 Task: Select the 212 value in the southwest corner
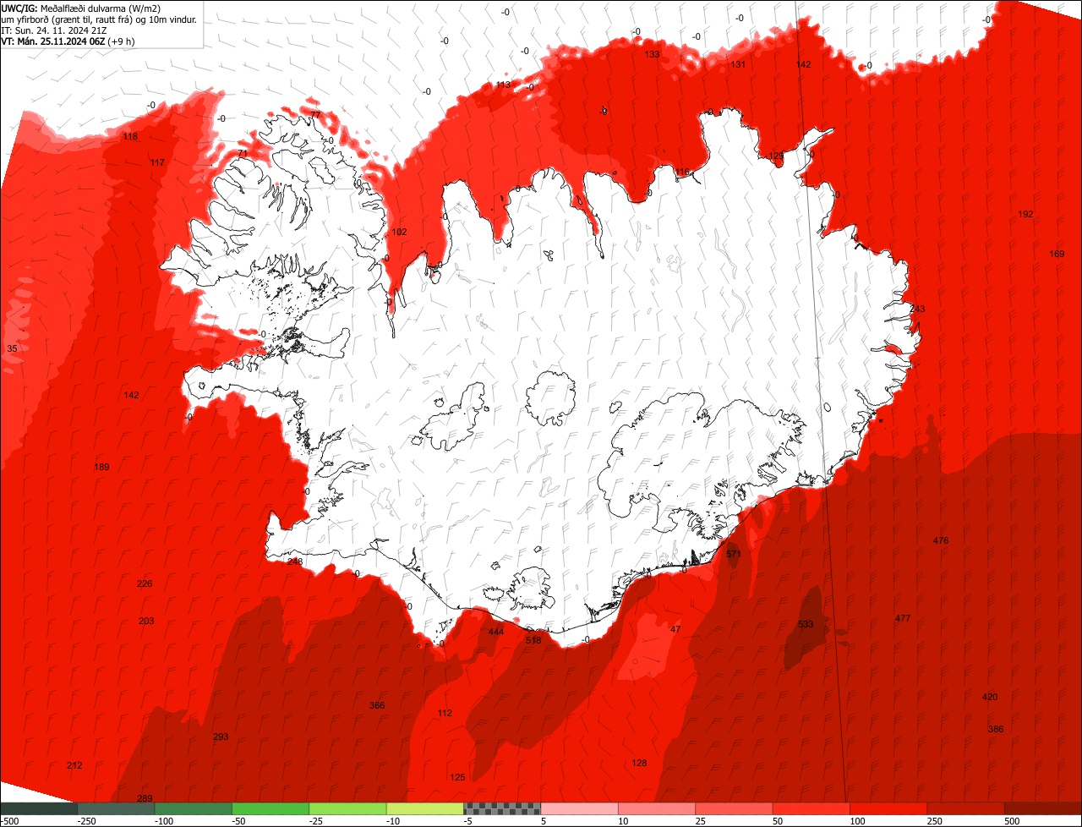coord(74,765)
